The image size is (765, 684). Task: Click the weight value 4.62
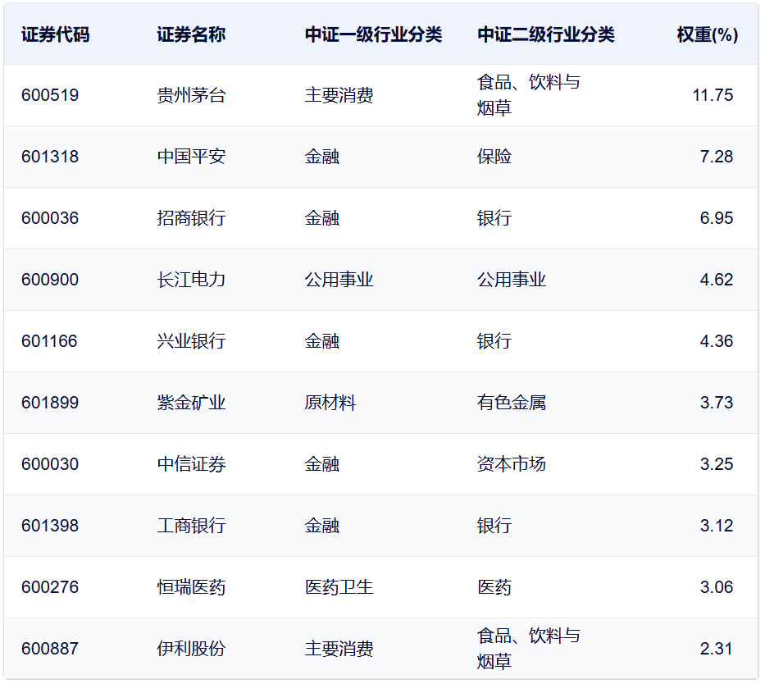point(716,280)
